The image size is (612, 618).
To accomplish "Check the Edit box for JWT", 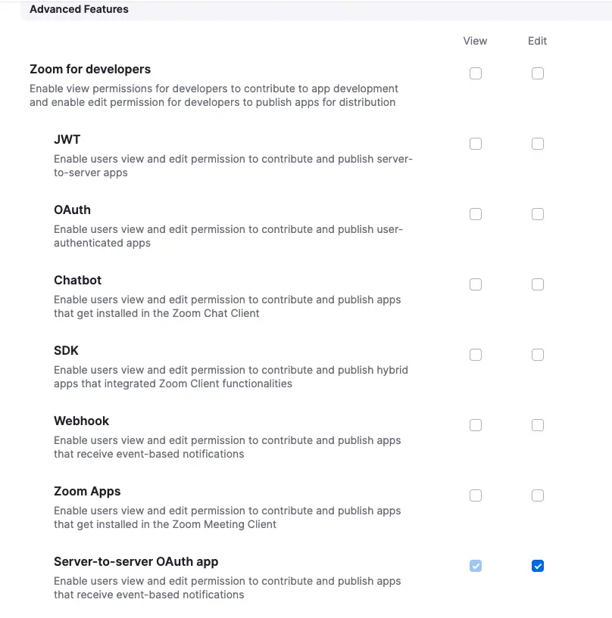I will [x=538, y=144].
